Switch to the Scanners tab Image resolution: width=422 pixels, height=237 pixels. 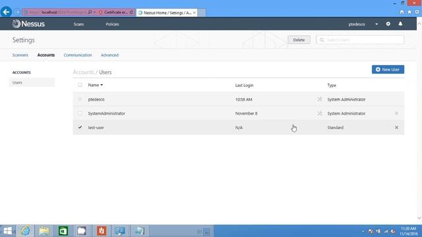20,55
